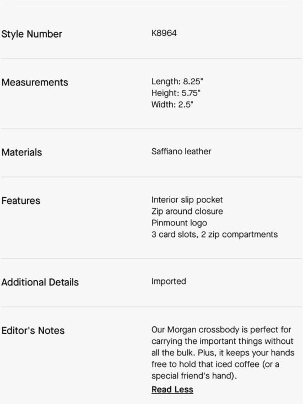Image resolution: width=303 pixels, height=404 pixels.
Task: Click the Measurements heading
Action: click(x=35, y=82)
